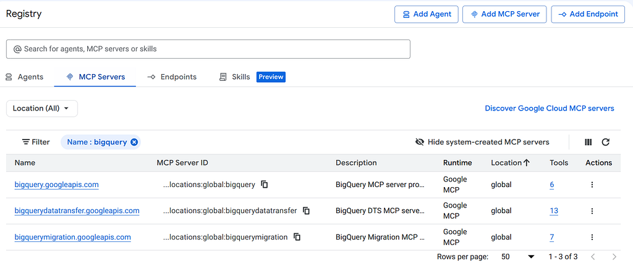
Task: Sort by the Name column header
Action: [x=25, y=163]
